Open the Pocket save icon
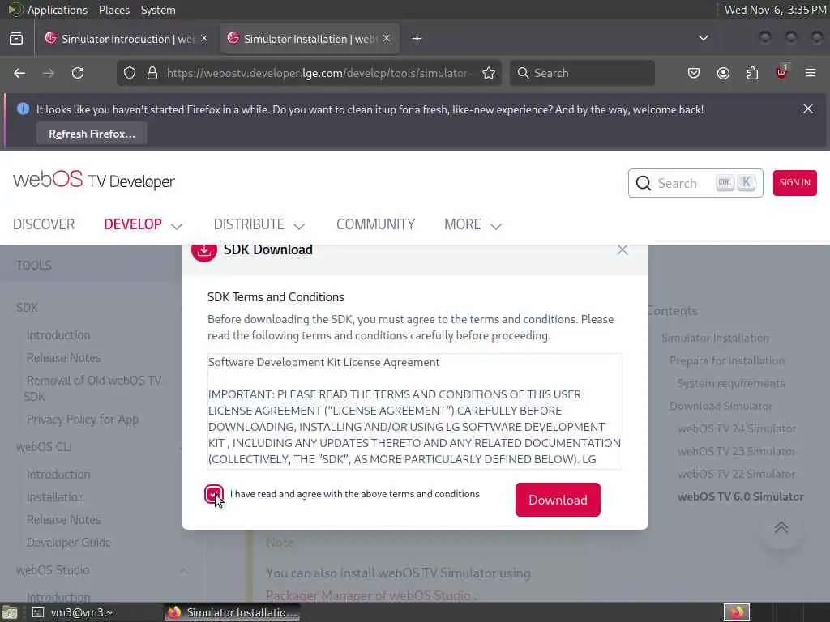 694,73
